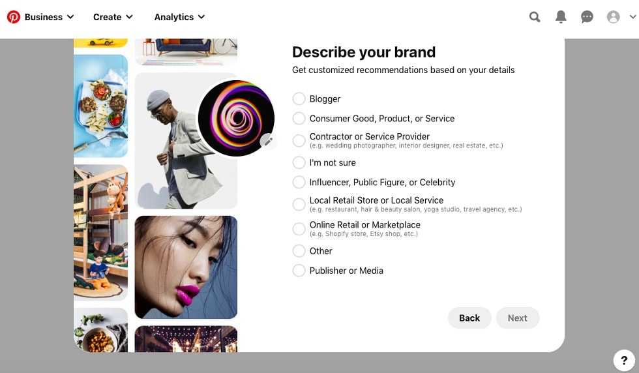639x373 pixels.
Task: Click the Next button
Action: click(x=518, y=318)
